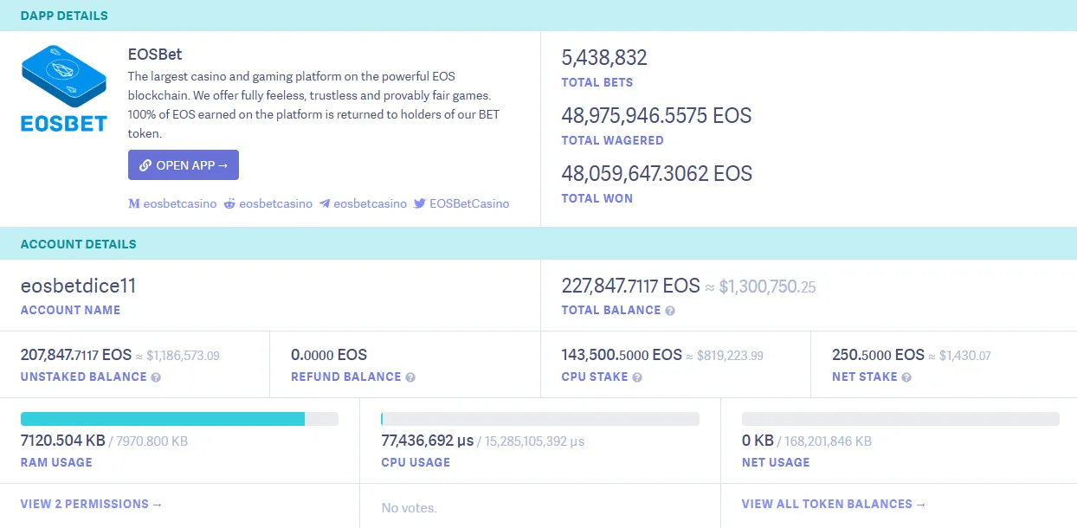1077x528 pixels.
Task: Open VIEW 2 PERMISSIONS link
Action: click(x=92, y=504)
